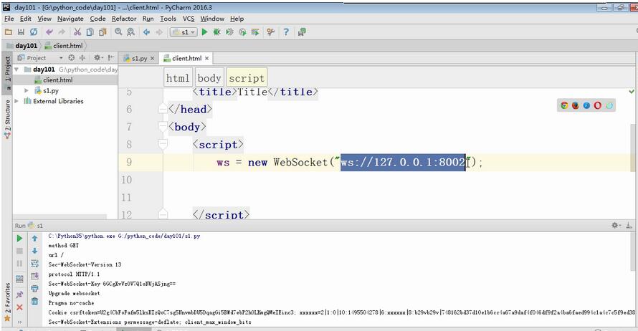The width and height of the screenshot is (638, 331).
Task: Click the Open folder toolbar icon
Action: click(x=8, y=32)
